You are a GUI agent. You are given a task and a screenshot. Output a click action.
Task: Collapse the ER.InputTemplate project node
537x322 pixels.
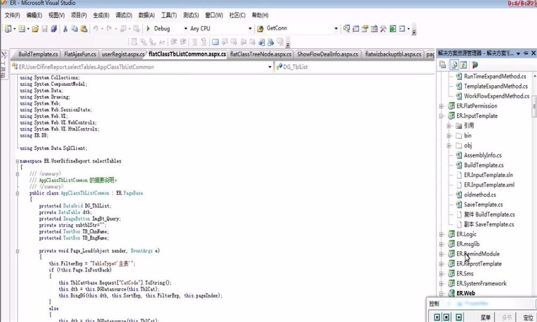[x=442, y=116]
